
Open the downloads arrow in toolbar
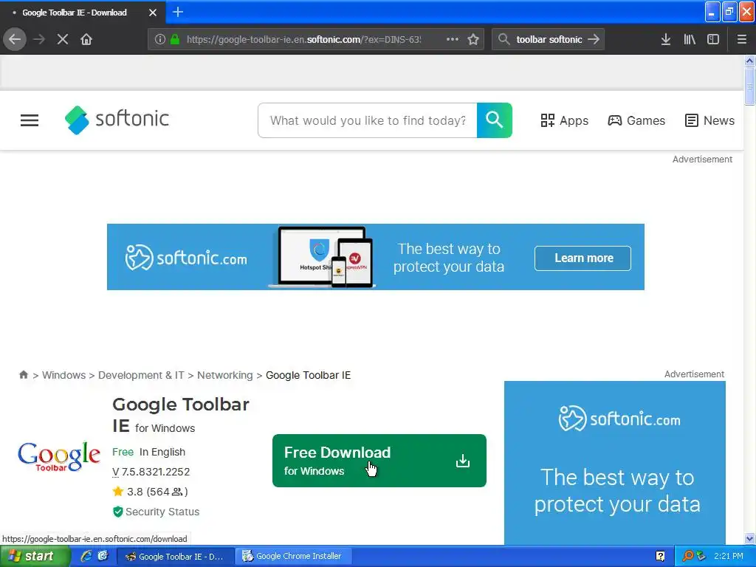pyautogui.click(x=666, y=40)
